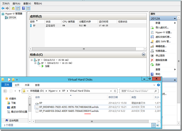Go back in Explorer navigation
Viewport: 182px width, 131px height.
[5, 91]
